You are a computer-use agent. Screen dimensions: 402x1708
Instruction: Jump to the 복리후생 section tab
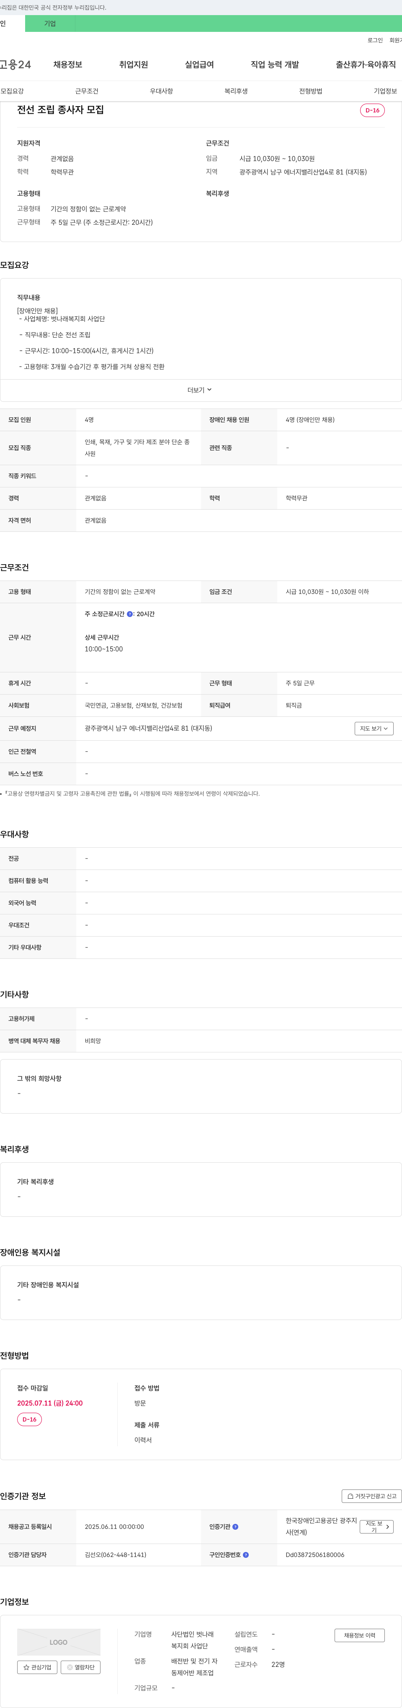(236, 91)
